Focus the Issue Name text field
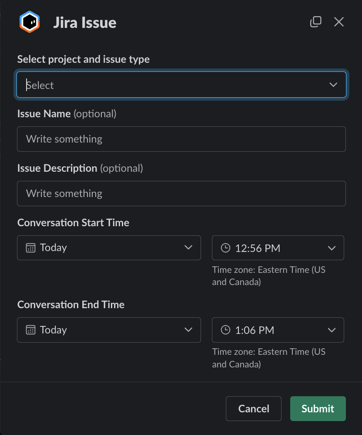Screen dimensions: 362x435 tap(181, 139)
